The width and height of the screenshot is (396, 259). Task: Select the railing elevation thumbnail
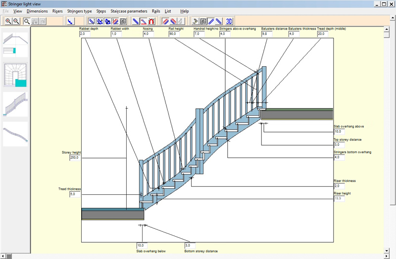(15, 104)
